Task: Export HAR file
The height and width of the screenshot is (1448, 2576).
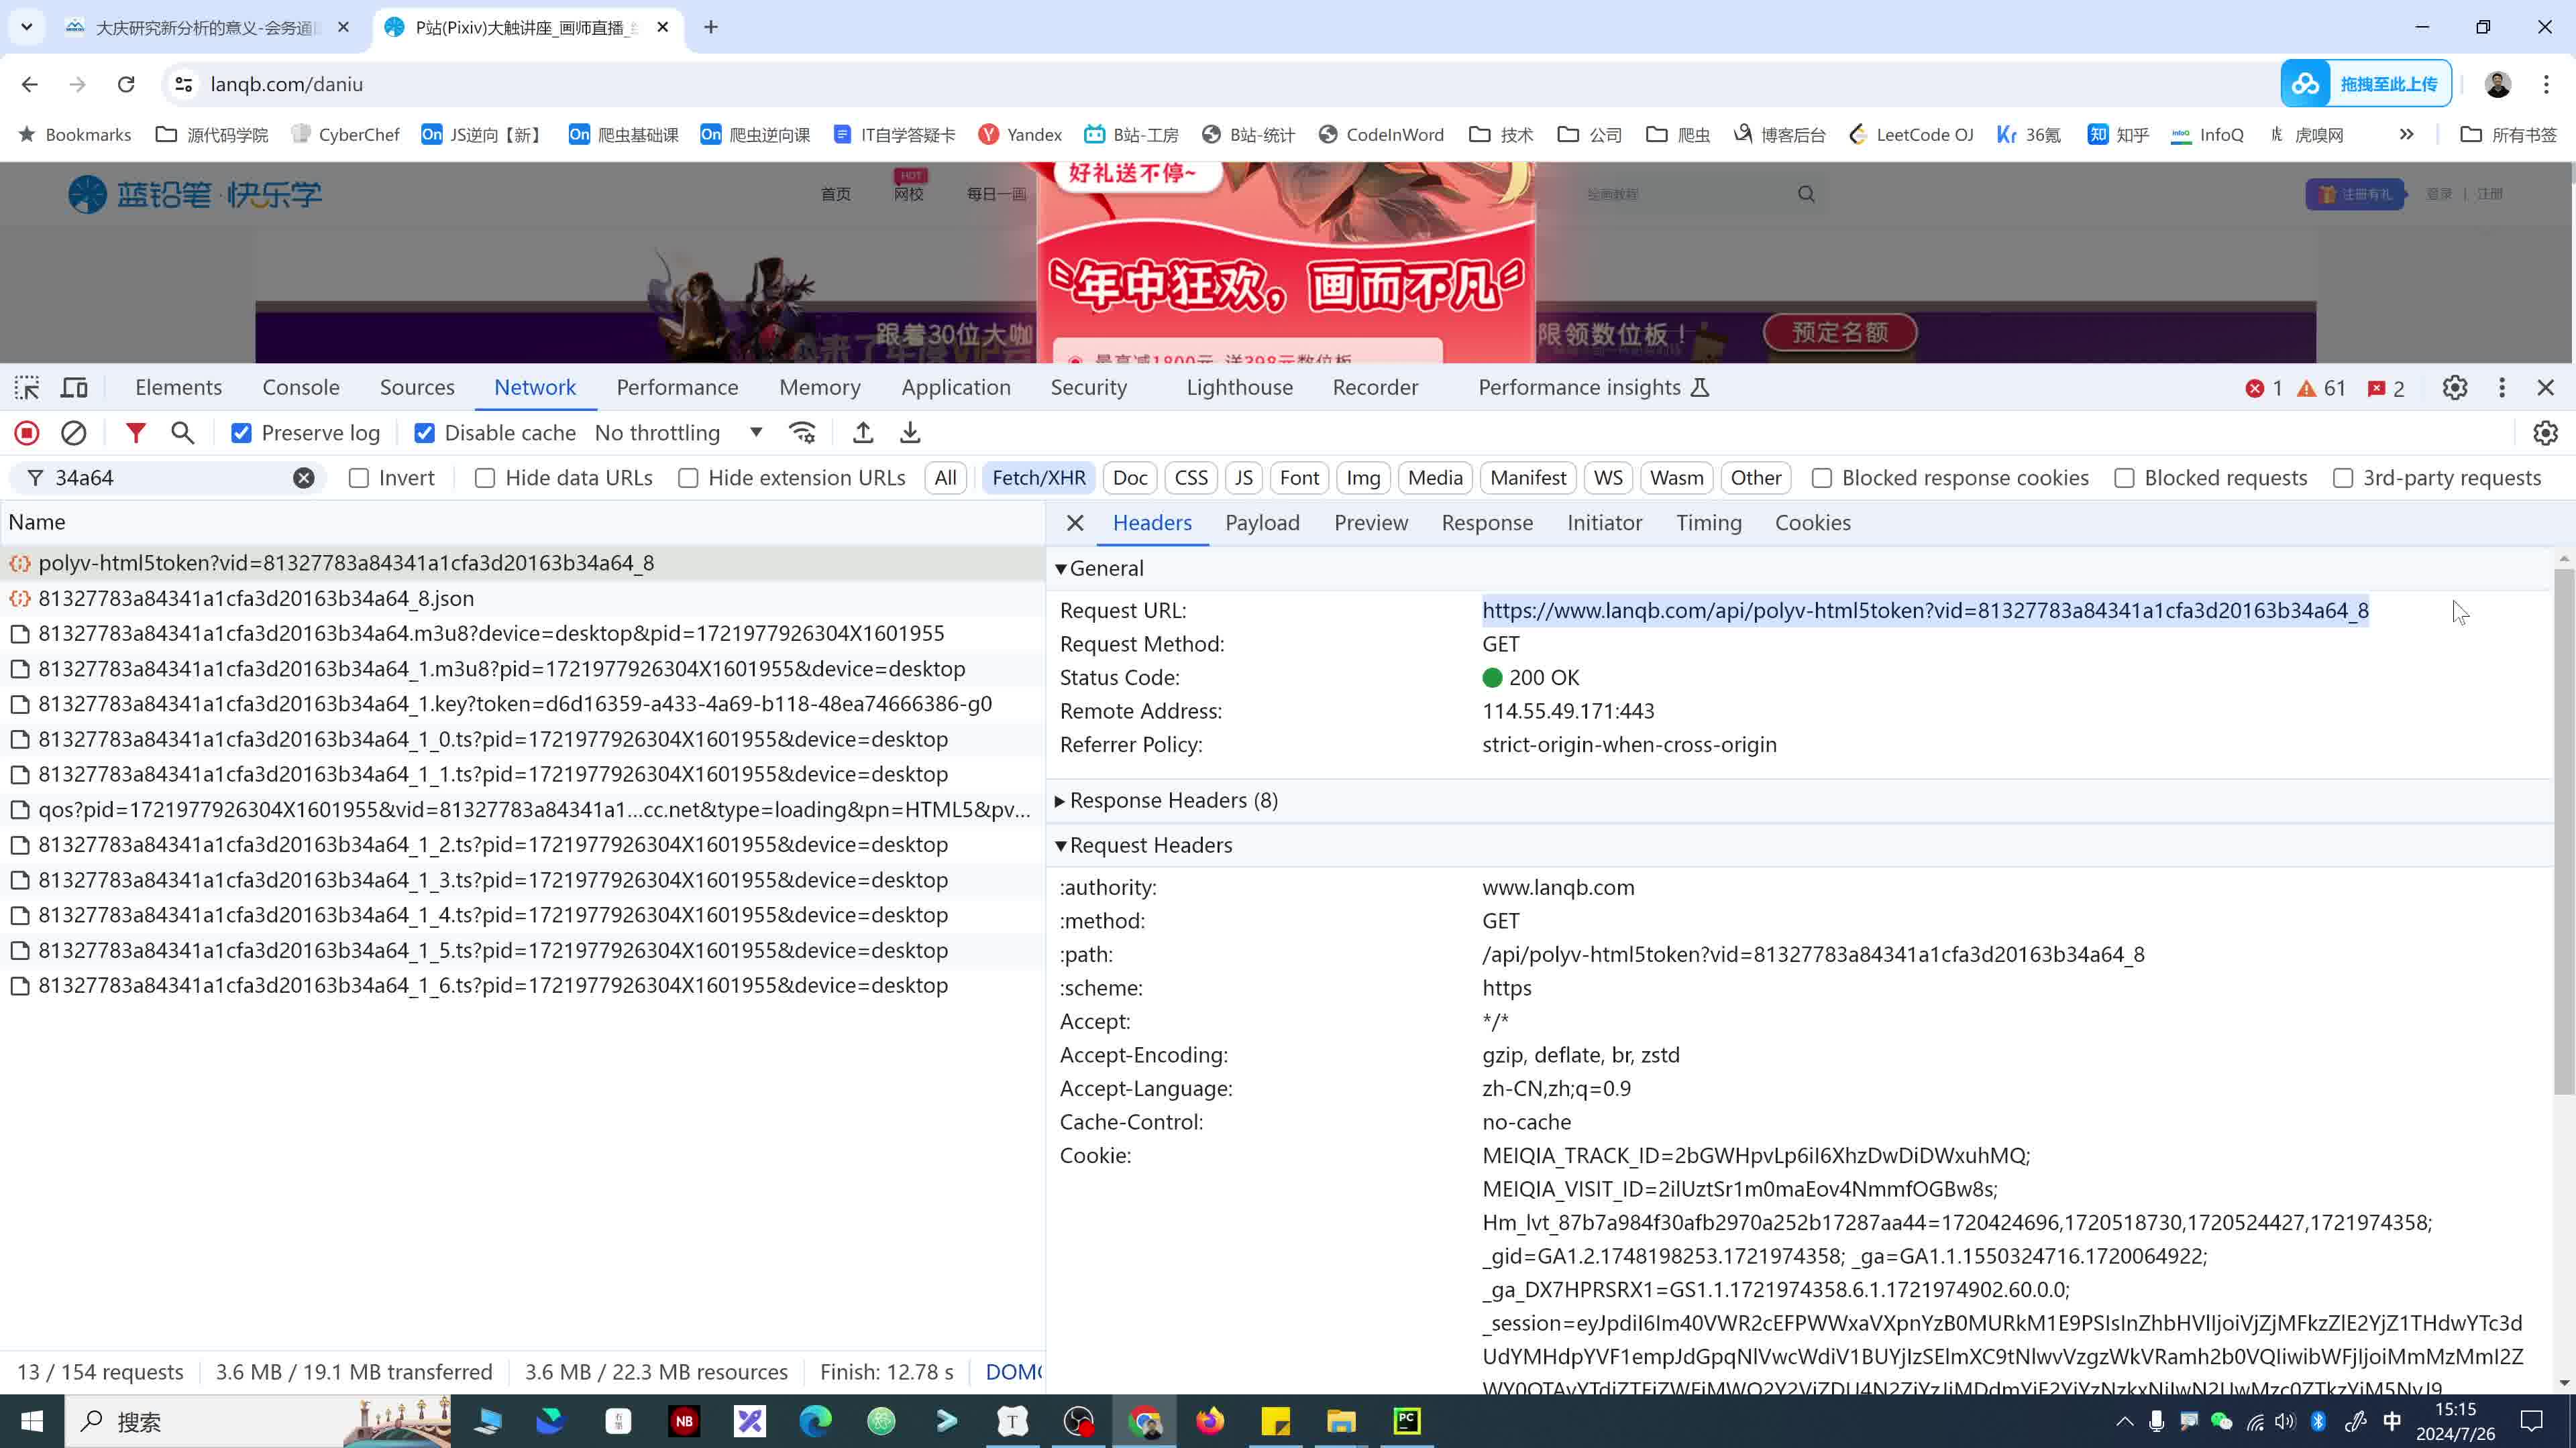Action: click(910, 432)
